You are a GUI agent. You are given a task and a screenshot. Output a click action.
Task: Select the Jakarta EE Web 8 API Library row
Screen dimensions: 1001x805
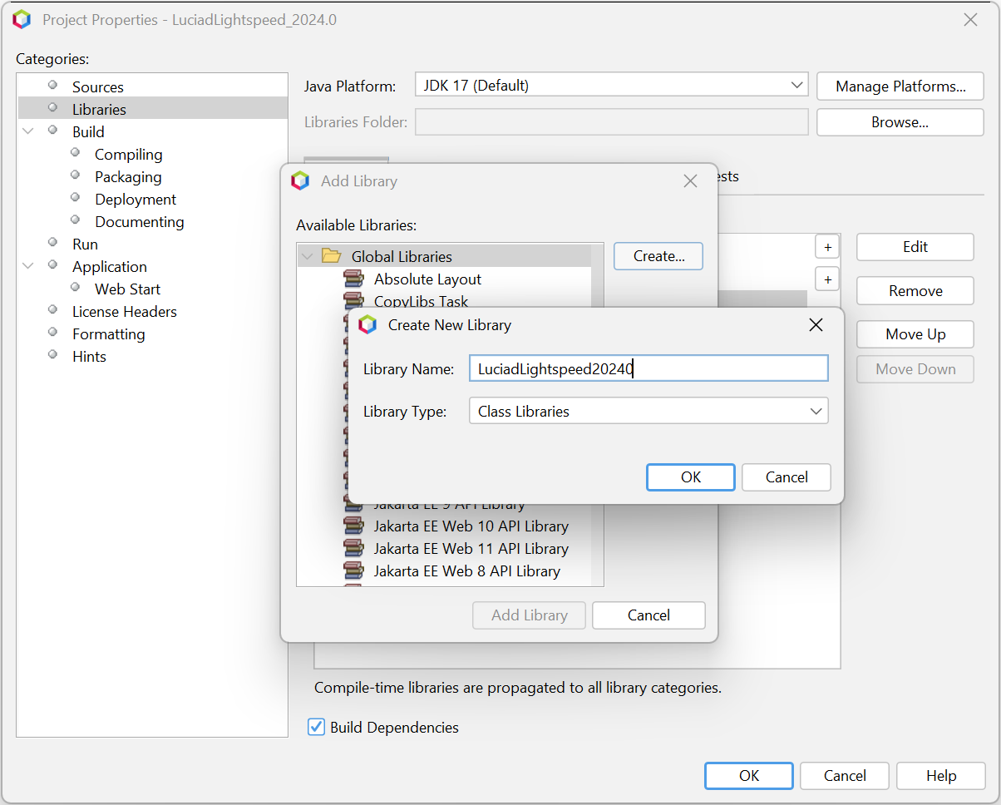click(466, 571)
